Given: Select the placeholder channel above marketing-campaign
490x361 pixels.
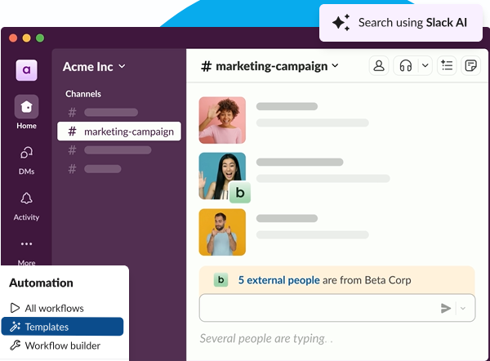Looking at the screenshot, I should (x=104, y=112).
